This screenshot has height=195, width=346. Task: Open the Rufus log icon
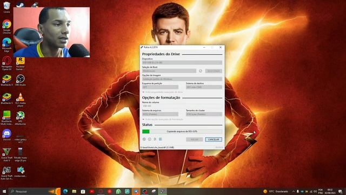tap(161, 139)
